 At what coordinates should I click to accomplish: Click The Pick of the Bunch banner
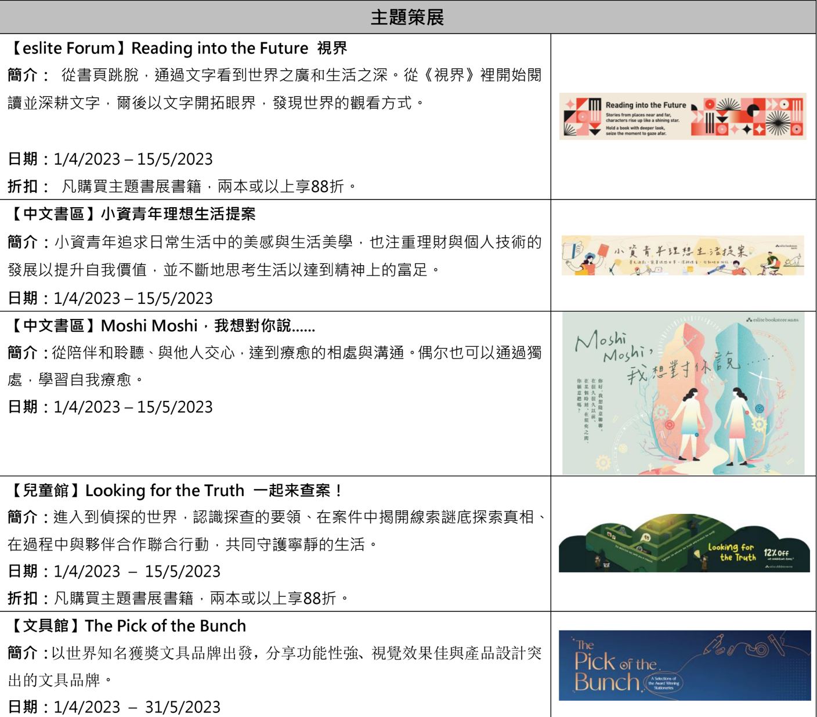click(x=685, y=665)
